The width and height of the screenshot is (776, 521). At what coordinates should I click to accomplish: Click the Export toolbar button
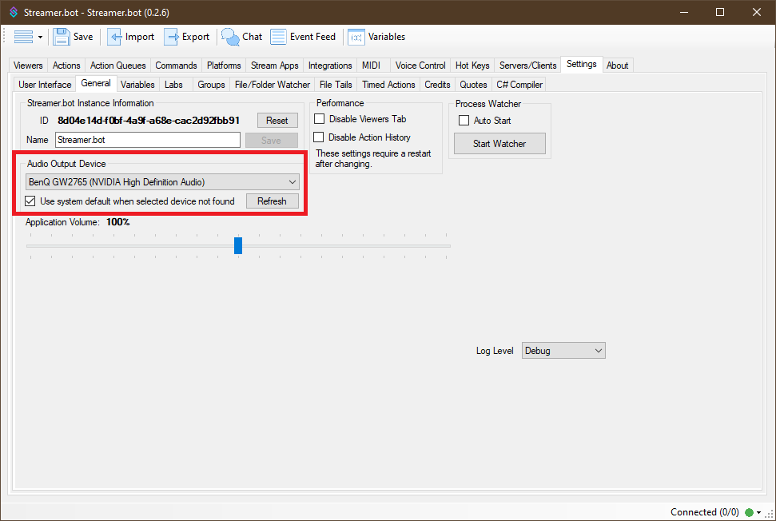186,37
